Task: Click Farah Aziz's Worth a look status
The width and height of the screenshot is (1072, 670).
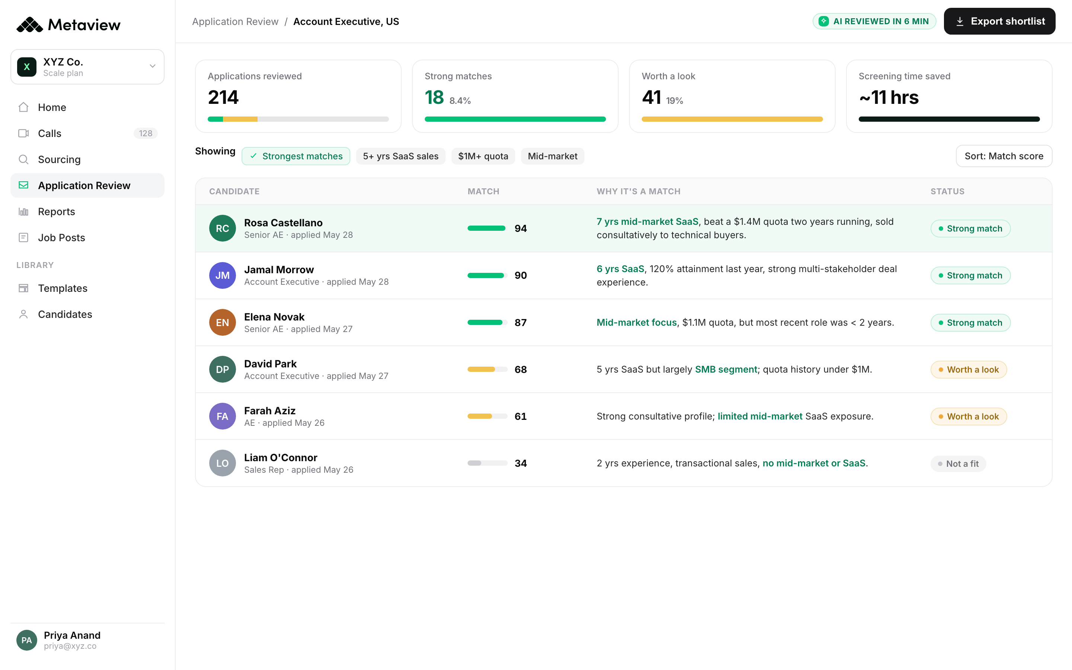Action: click(969, 416)
